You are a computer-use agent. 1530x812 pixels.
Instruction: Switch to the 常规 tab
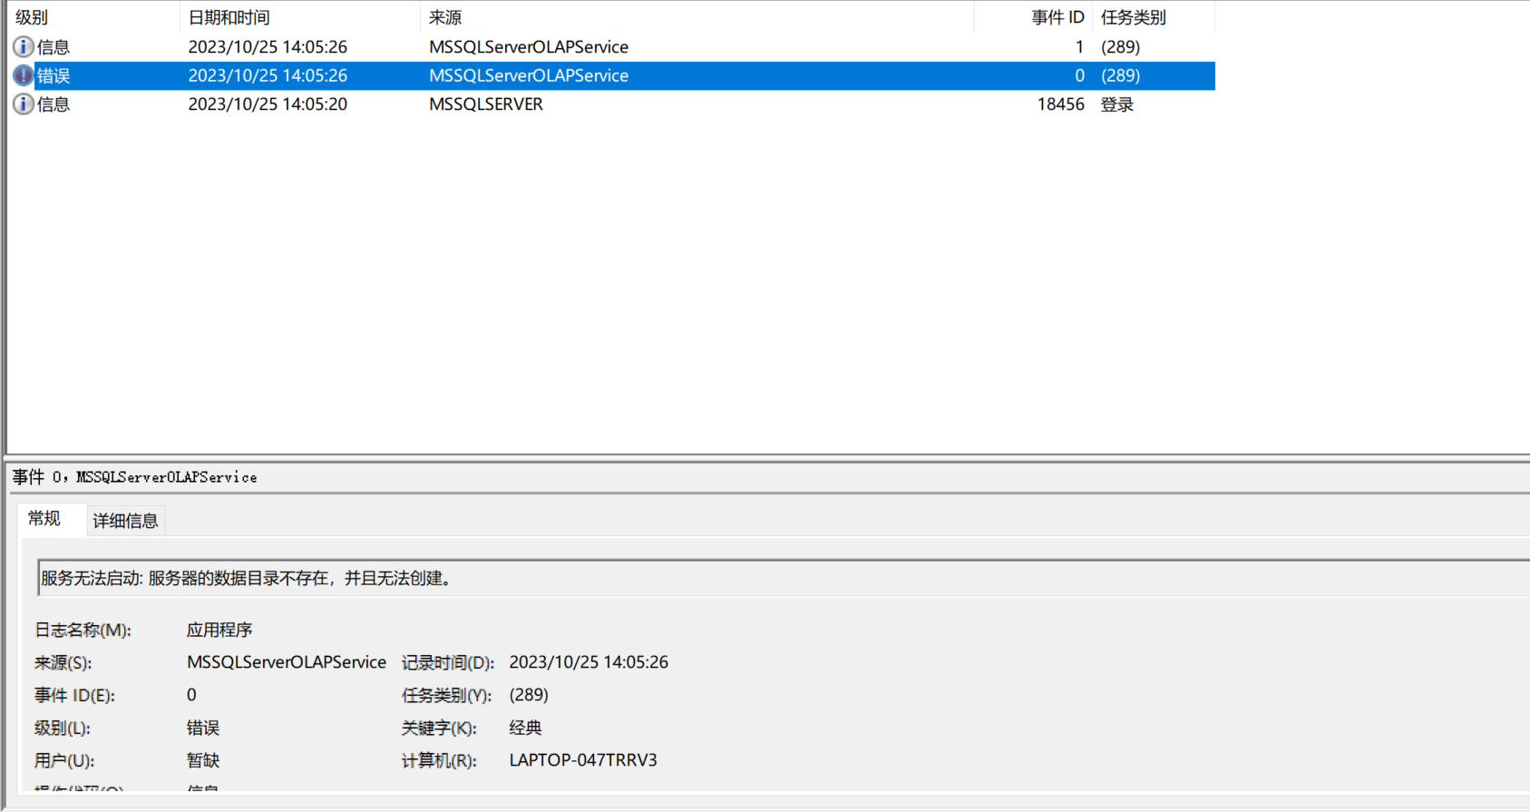(44, 519)
